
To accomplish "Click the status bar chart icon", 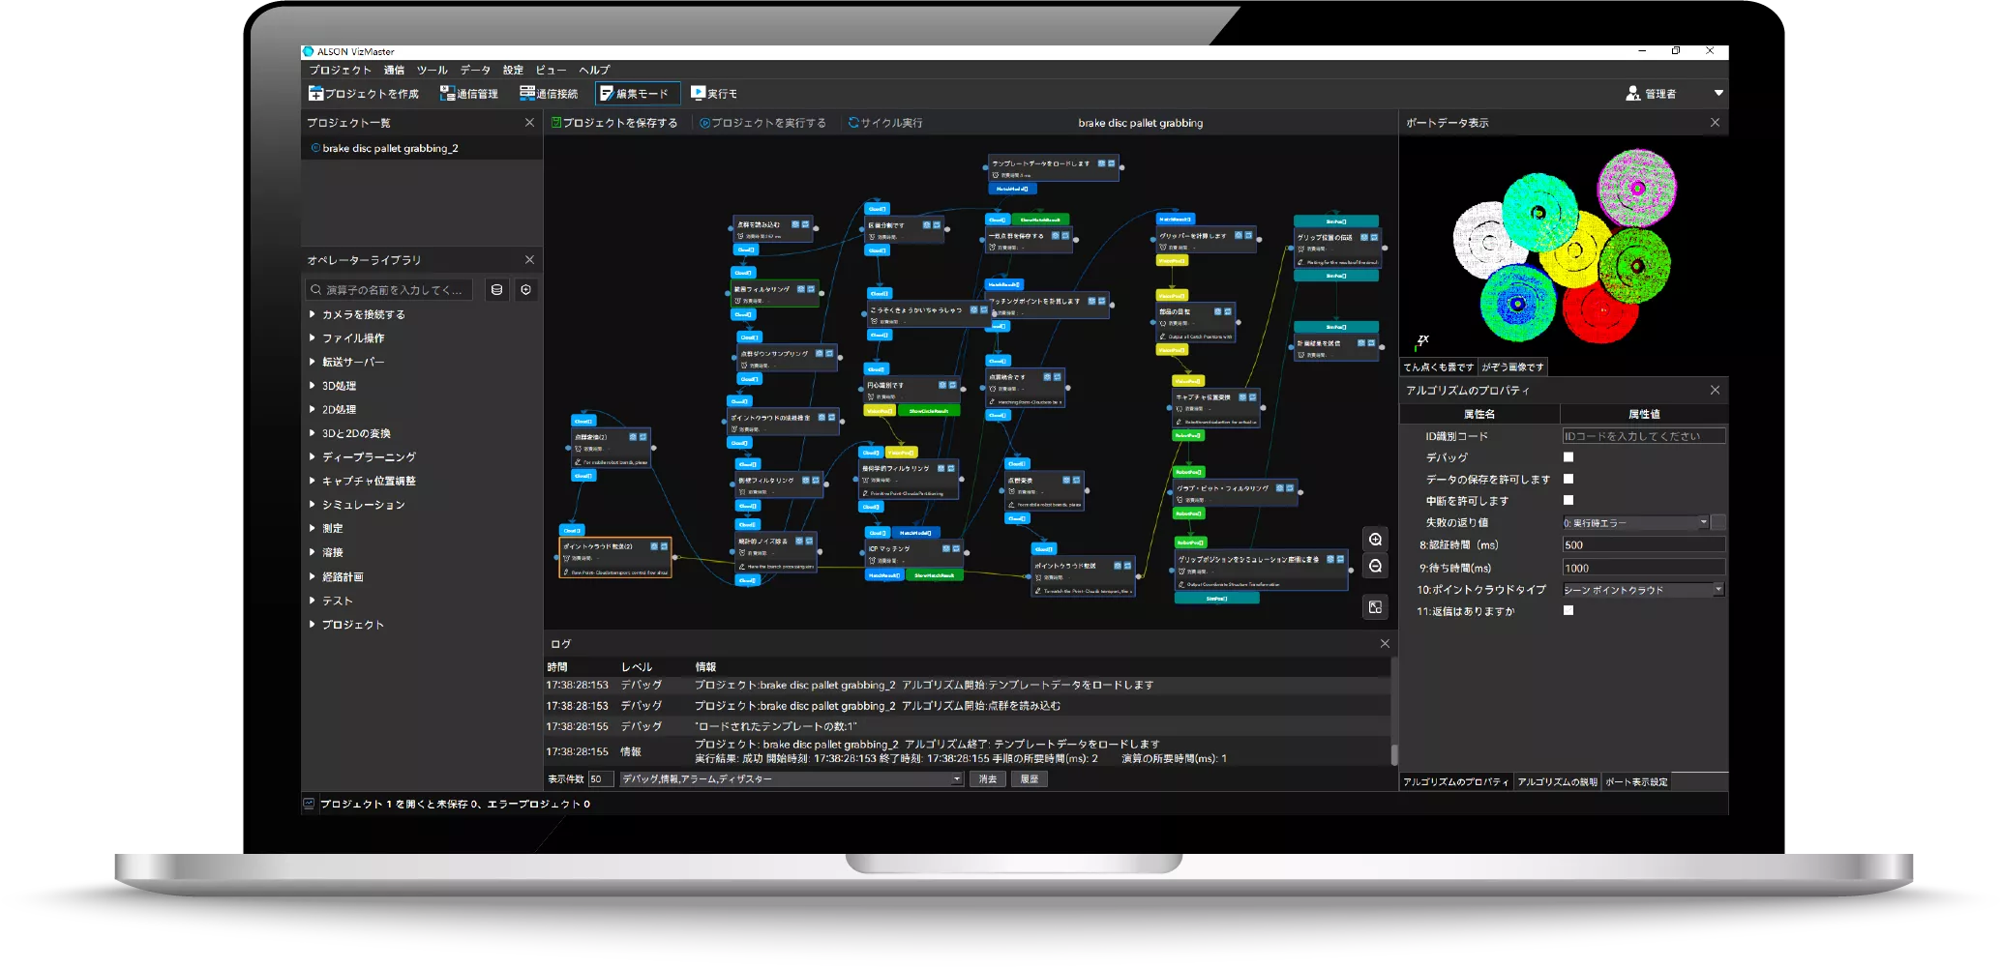I will (x=309, y=804).
